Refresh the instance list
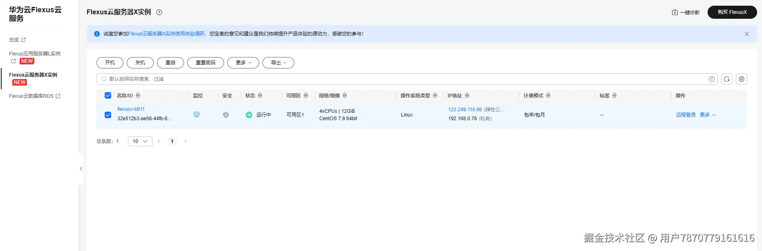Viewport: 762px width, 251px height. tap(727, 79)
